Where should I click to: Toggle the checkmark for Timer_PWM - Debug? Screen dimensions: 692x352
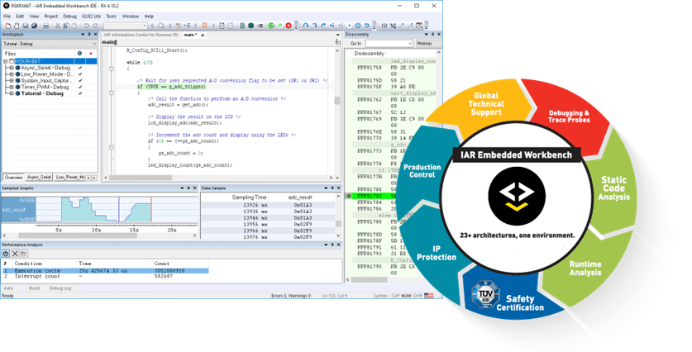(x=80, y=87)
